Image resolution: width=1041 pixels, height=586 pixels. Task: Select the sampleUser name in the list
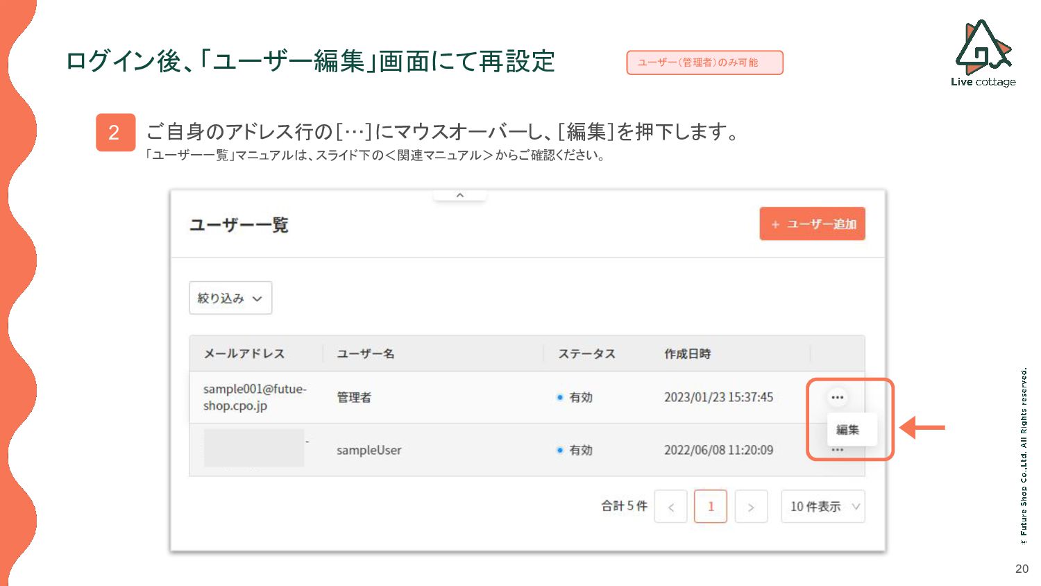coord(369,450)
